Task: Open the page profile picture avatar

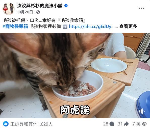Action: pos(9,9)
